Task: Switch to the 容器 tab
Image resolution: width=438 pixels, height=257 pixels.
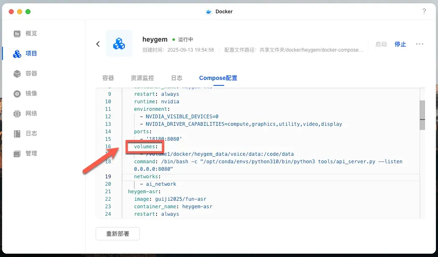Action: tap(108, 78)
